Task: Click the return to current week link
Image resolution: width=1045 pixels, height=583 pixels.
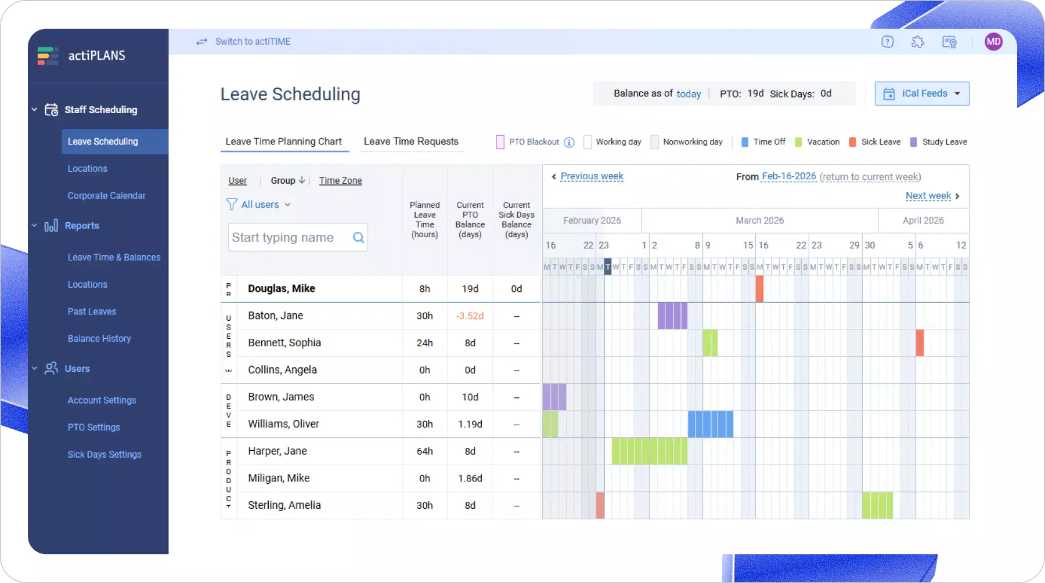Action: click(870, 176)
